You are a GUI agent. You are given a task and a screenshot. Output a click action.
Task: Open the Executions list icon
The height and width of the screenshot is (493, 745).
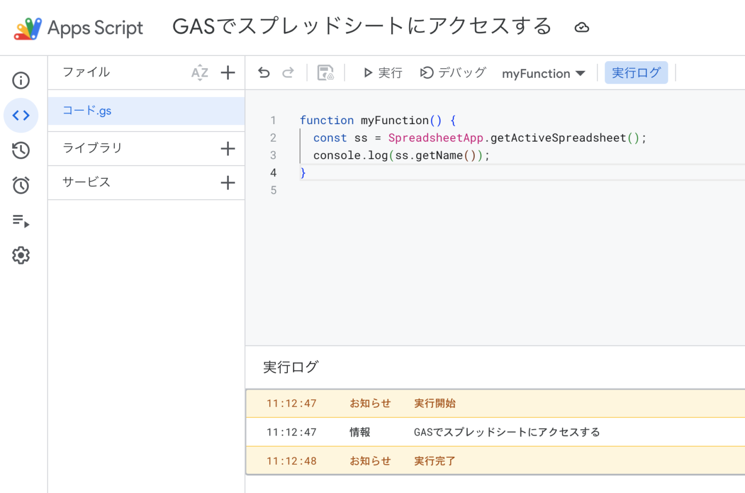click(x=21, y=220)
